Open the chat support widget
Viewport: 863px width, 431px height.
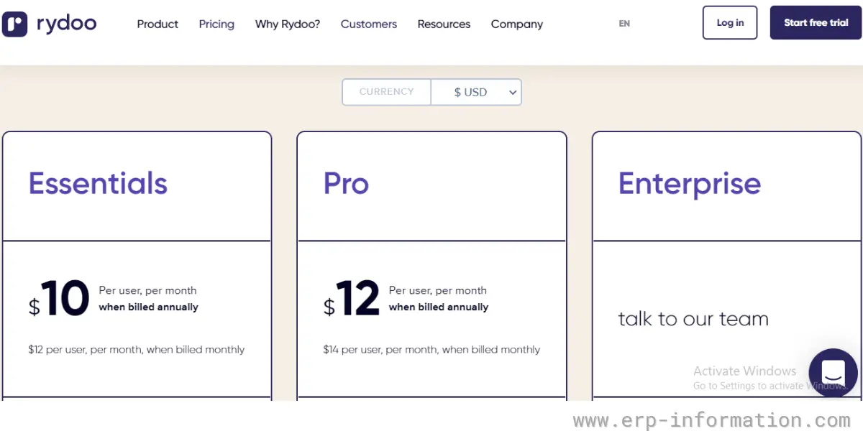click(x=833, y=373)
